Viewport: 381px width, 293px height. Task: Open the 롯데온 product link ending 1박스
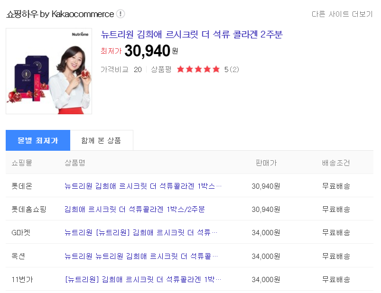pyautogui.click(x=143, y=186)
